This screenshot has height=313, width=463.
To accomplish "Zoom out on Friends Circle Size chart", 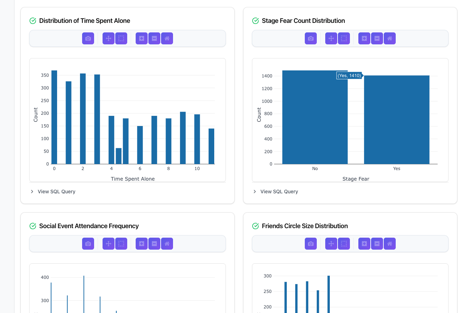I will coord(377,244).
